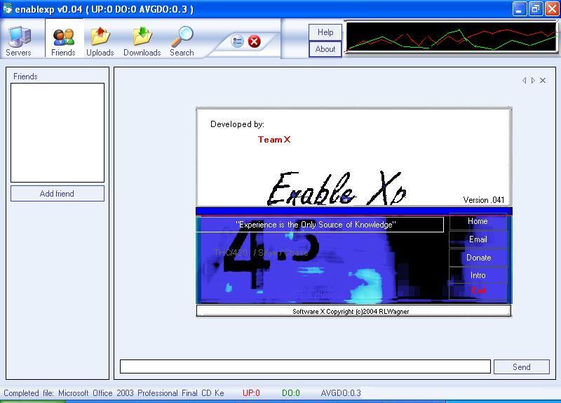Restore the enablexp window size

pos(536,9)
